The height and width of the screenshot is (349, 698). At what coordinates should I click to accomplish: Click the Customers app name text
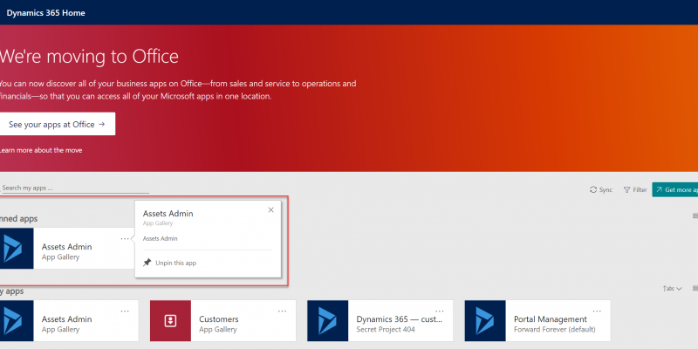point(219,319)
